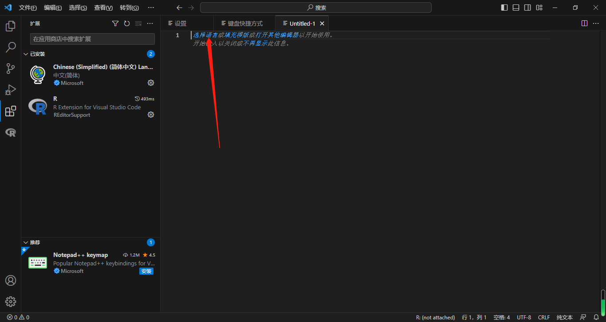The image size is (606, 322).
Task: Open the Run and Debug view
Action: pos(11,90)
